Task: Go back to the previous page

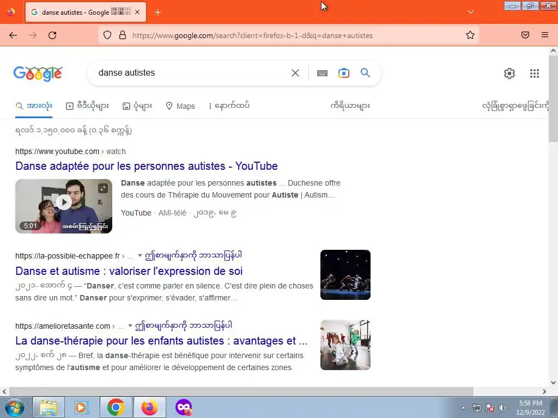Action: coord(13,35)
